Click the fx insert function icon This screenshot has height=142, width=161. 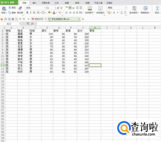pyautogui.click(x=33, y=24)
